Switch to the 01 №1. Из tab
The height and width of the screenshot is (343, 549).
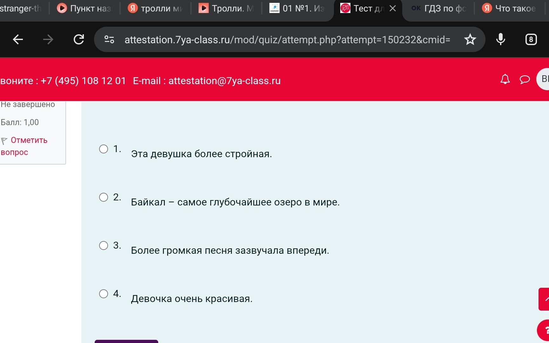click(x=297, y=9)
